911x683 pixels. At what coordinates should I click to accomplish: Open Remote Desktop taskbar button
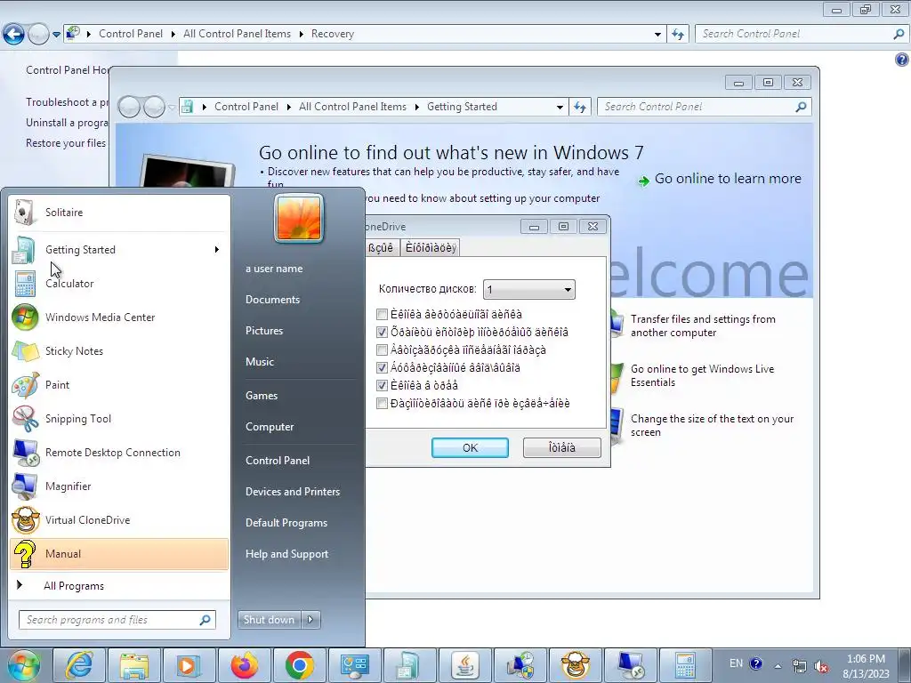(630, 665)
